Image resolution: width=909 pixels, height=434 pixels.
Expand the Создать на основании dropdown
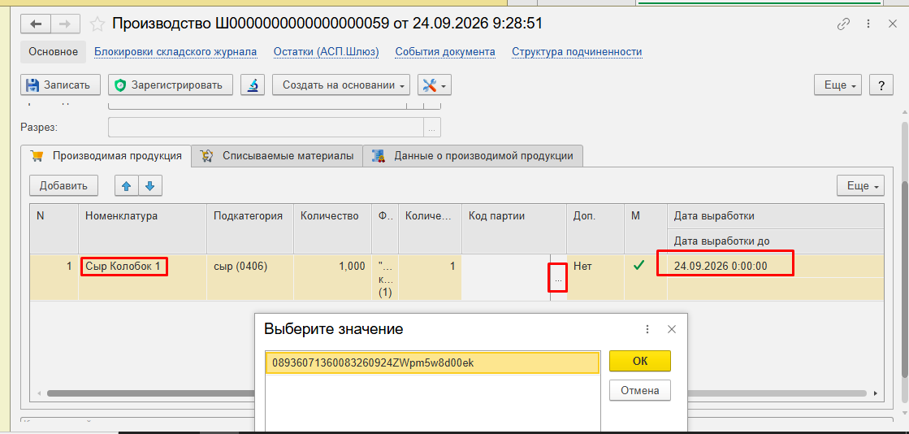click(x=341, y=85)
